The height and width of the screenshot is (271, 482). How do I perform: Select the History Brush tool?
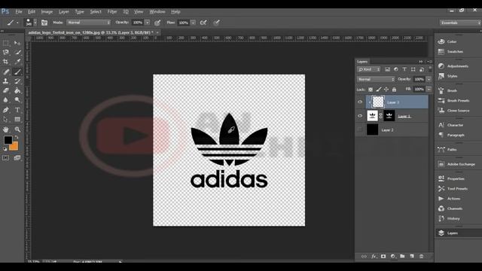point(17,81)
